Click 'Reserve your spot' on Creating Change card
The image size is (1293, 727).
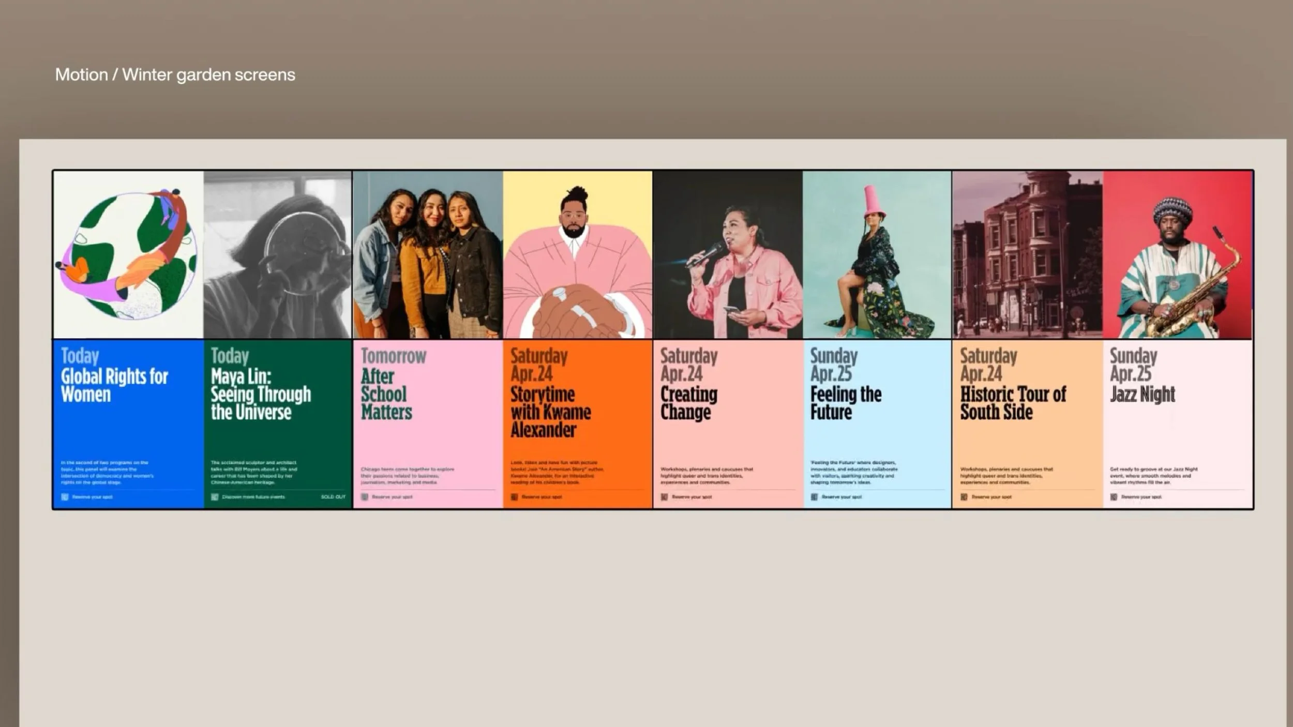tap(692, 497)
